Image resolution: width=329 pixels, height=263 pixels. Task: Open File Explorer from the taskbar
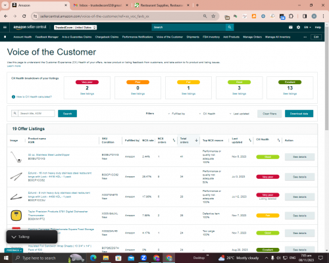(x=106, y=258)
